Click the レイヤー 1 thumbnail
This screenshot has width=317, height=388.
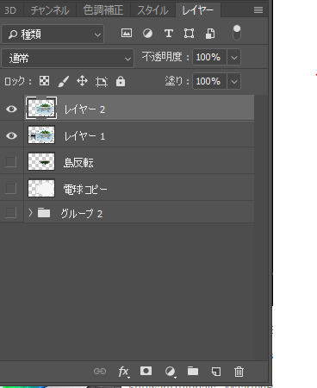[41, 135]
